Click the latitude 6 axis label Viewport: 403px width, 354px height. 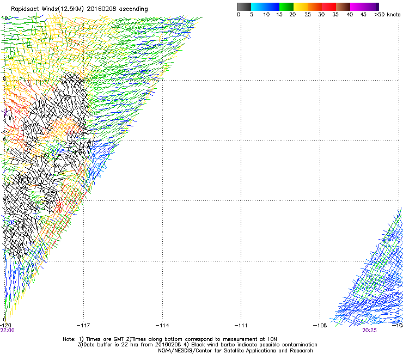click(4, 139)
